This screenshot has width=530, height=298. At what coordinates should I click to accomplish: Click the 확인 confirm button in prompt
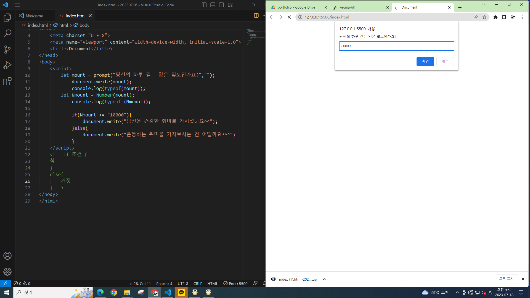pos(425,61)
